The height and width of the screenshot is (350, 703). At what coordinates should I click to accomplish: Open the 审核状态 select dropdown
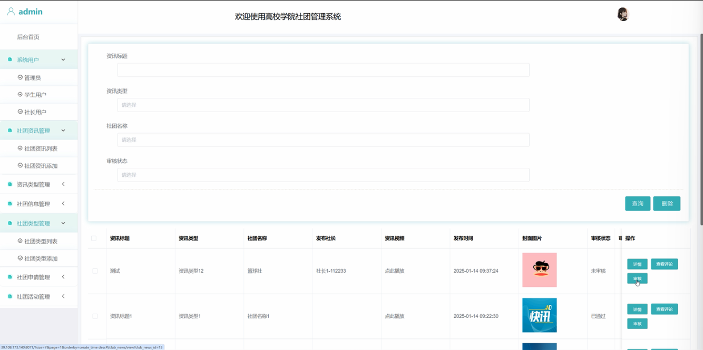coord(323,175)
